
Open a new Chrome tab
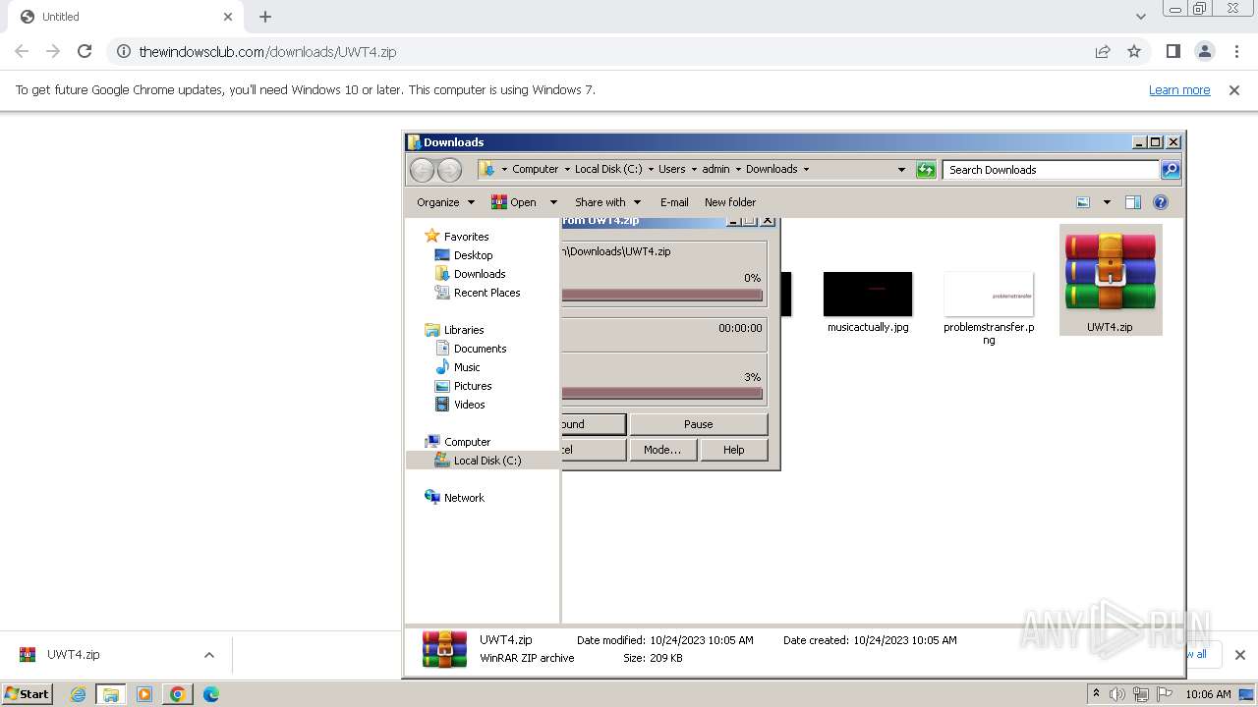(x=265, y=17)
